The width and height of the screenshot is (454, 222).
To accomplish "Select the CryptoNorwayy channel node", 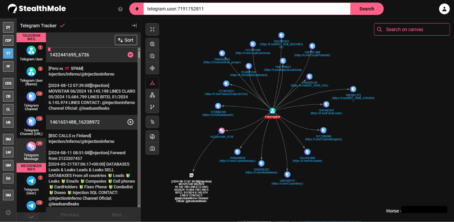I will coord(237,152).
